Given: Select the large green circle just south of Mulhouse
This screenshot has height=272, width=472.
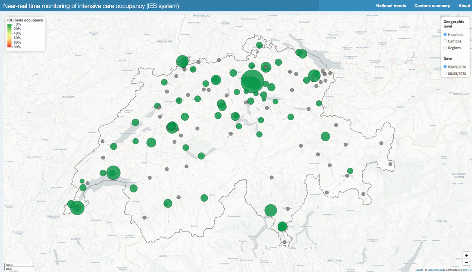Looking at the screenshot, I should [x=182, y=61].
